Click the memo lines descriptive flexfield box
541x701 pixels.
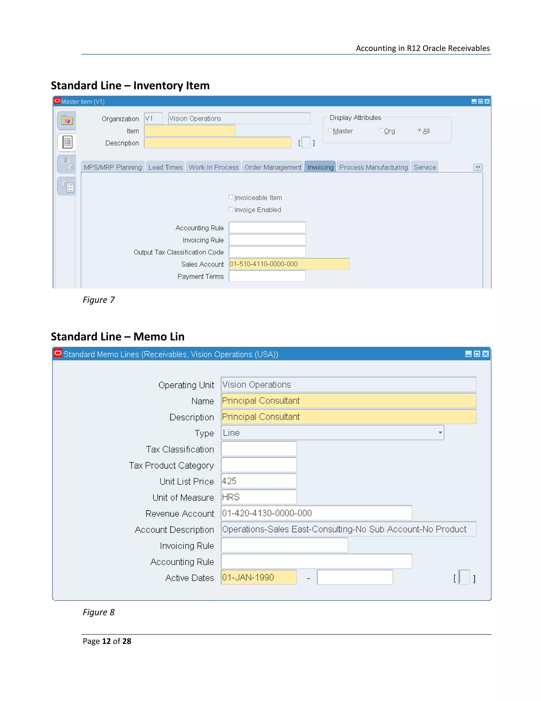(x=464, y=577)
